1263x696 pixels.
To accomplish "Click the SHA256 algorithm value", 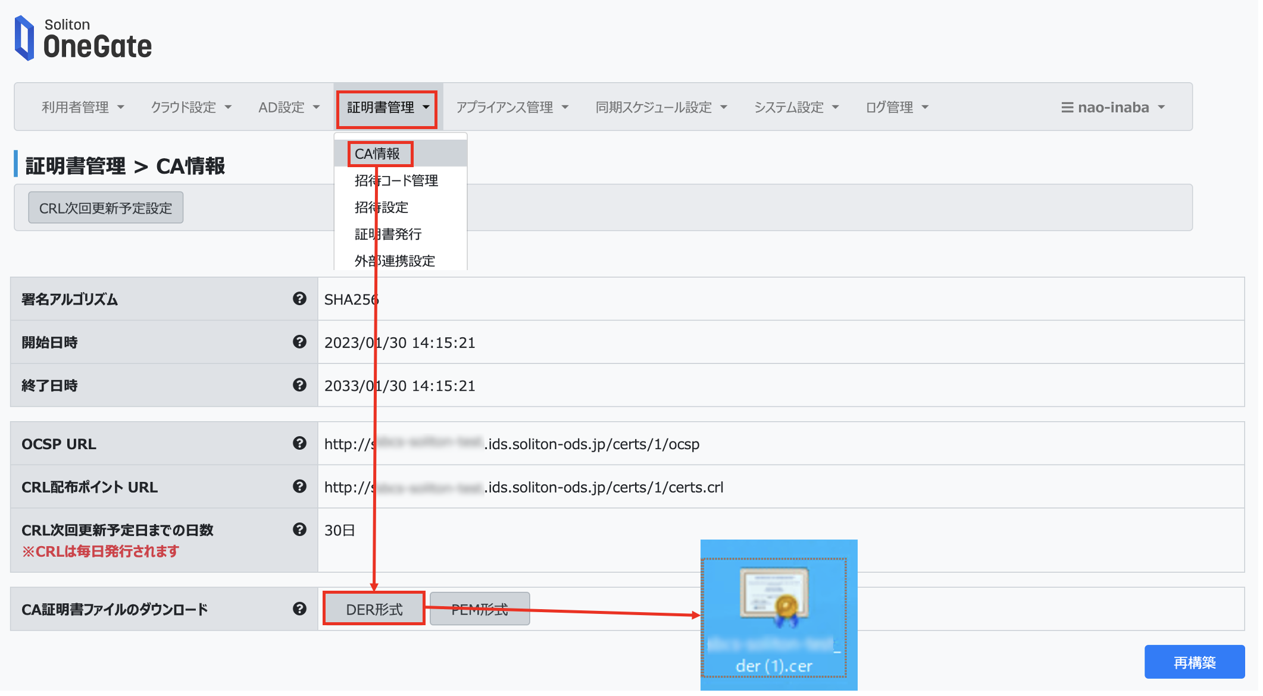I will [x=351, y=300].
